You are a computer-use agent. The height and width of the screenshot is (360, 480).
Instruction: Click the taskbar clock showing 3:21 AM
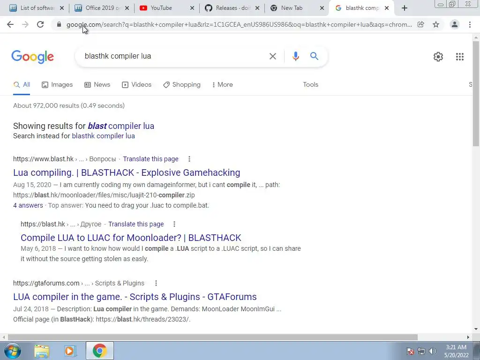[x=456, y=351]
